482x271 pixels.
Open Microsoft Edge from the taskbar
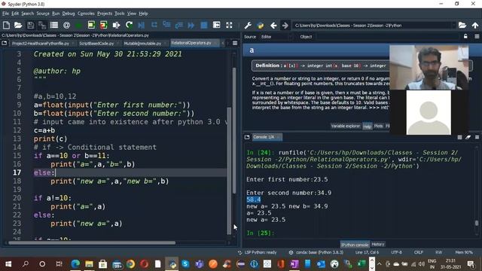tap(75, 264)
